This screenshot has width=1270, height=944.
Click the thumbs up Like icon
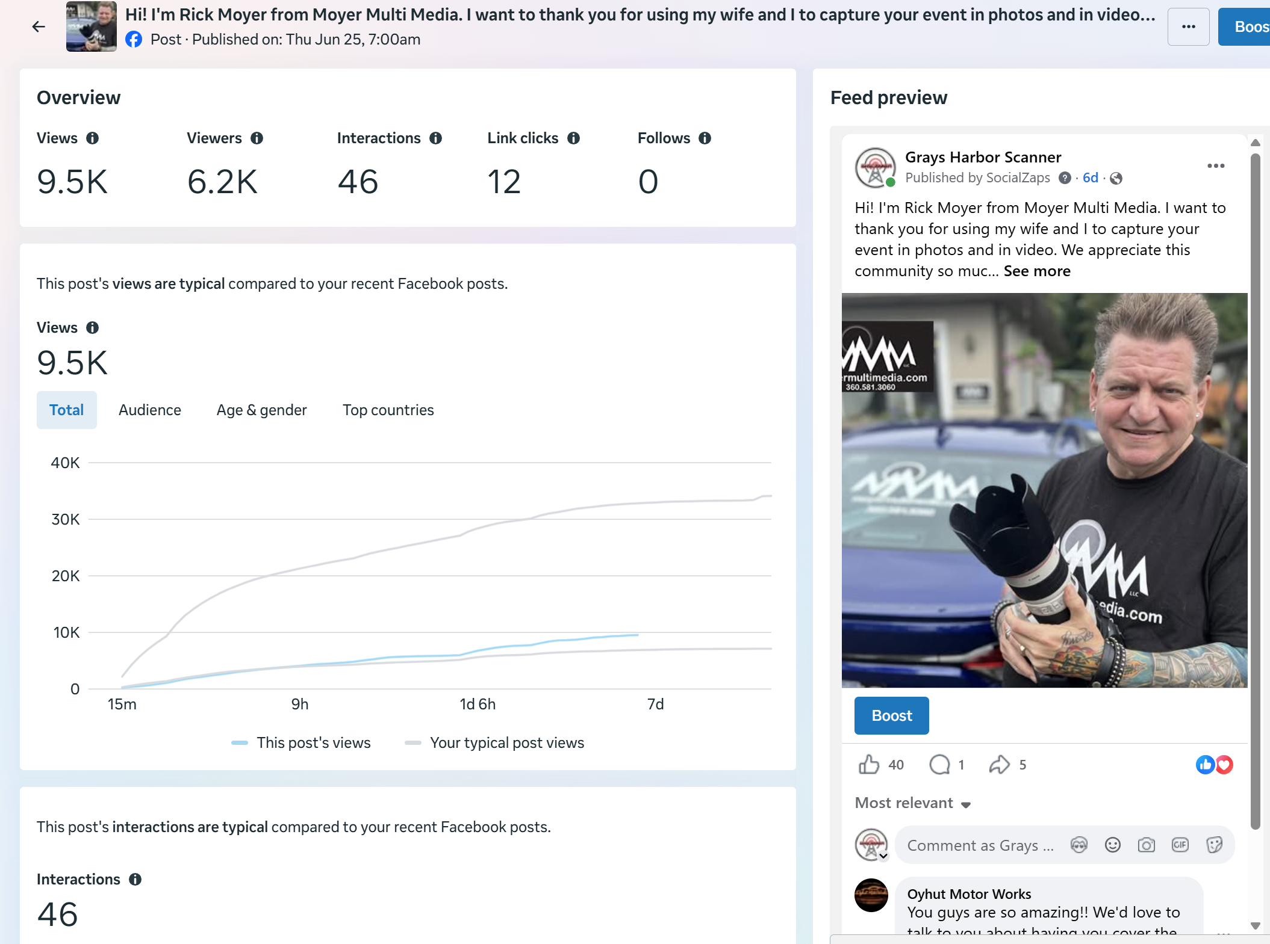click(868, 765)
